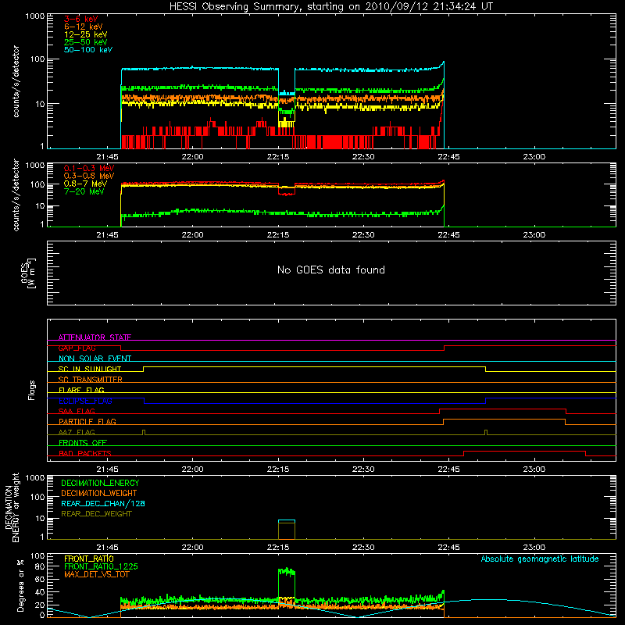The height and width of the screenshot is (625, 625).
Task: Select the 50-100 keV legend label
Action: pyautogui.click(x=88, y=50)
